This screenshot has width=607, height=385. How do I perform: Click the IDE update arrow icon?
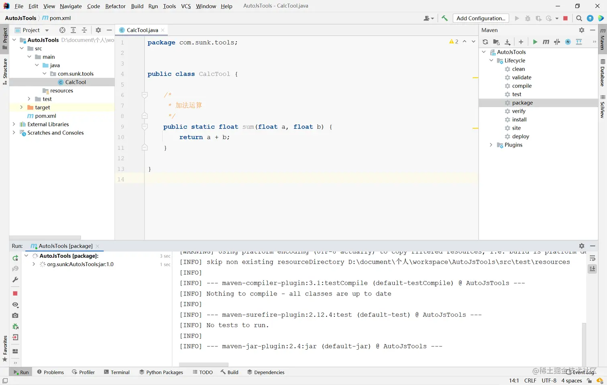[590, 18]
